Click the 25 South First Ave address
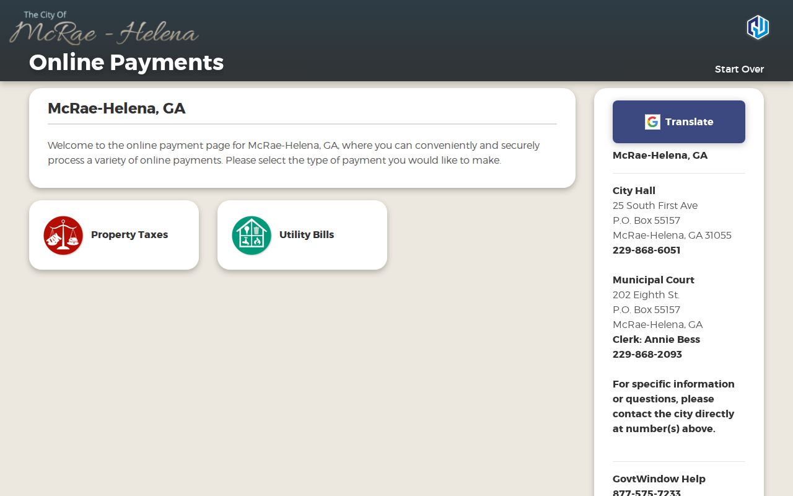This screenshot has width=793, height=496. point(655,205)
